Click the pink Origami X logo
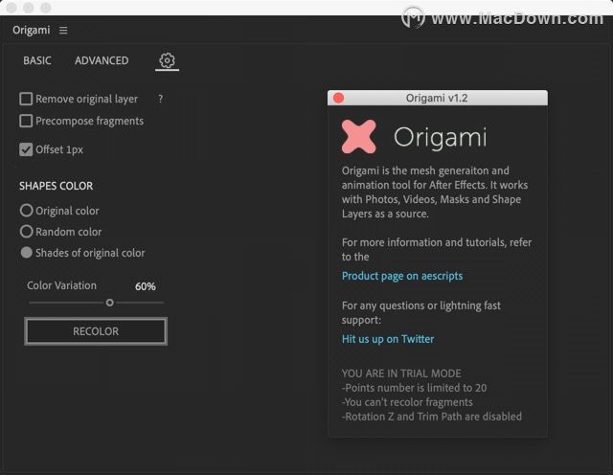Image resolution: width=613 pixels, height=475 pixels. [358, 136]
